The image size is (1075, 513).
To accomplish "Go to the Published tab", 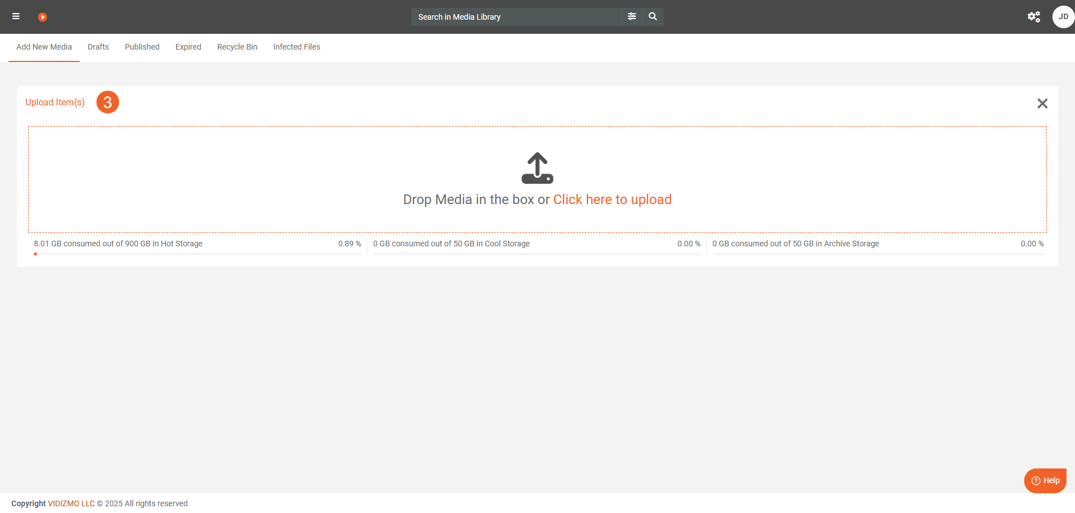I will (x=142, y=47).
